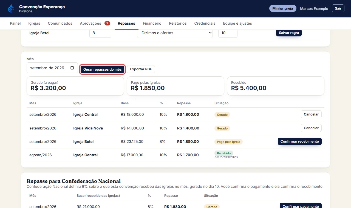This screenshot has width=351, height=208.
Task: Click the Gerado (a pagar) R$ 3.200,00 card
Action: tap(75, 86)
